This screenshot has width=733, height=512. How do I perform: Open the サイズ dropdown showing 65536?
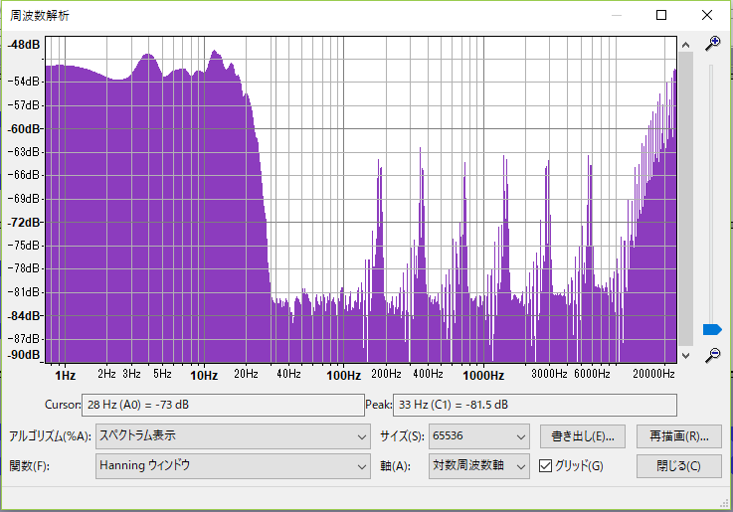click(x=478, y=436)
